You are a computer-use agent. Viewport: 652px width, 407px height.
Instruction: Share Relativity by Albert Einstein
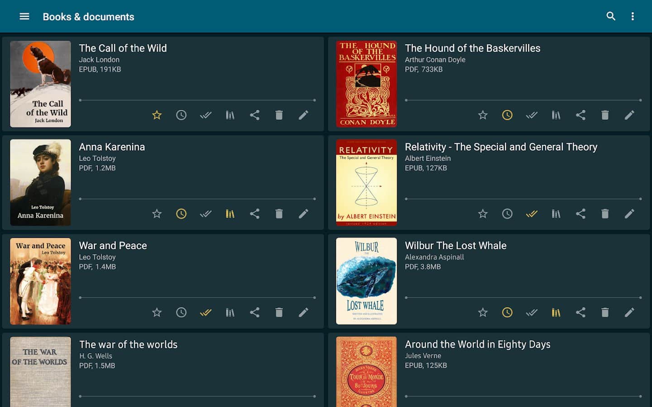point(580,213)
